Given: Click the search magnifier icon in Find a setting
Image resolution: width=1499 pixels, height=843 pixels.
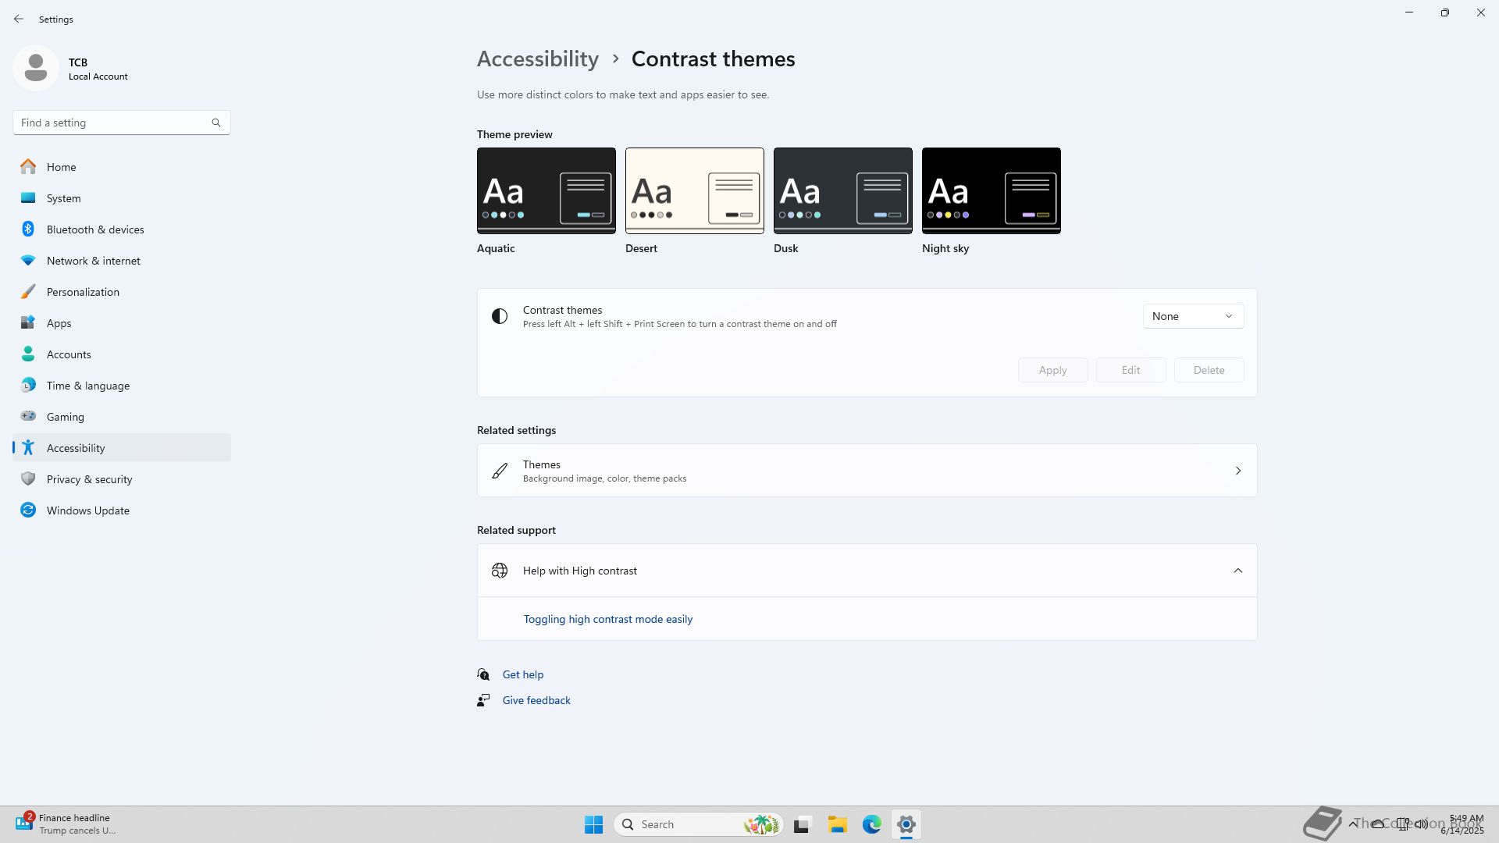Looking at the screenshot, I should coord(216,123).
